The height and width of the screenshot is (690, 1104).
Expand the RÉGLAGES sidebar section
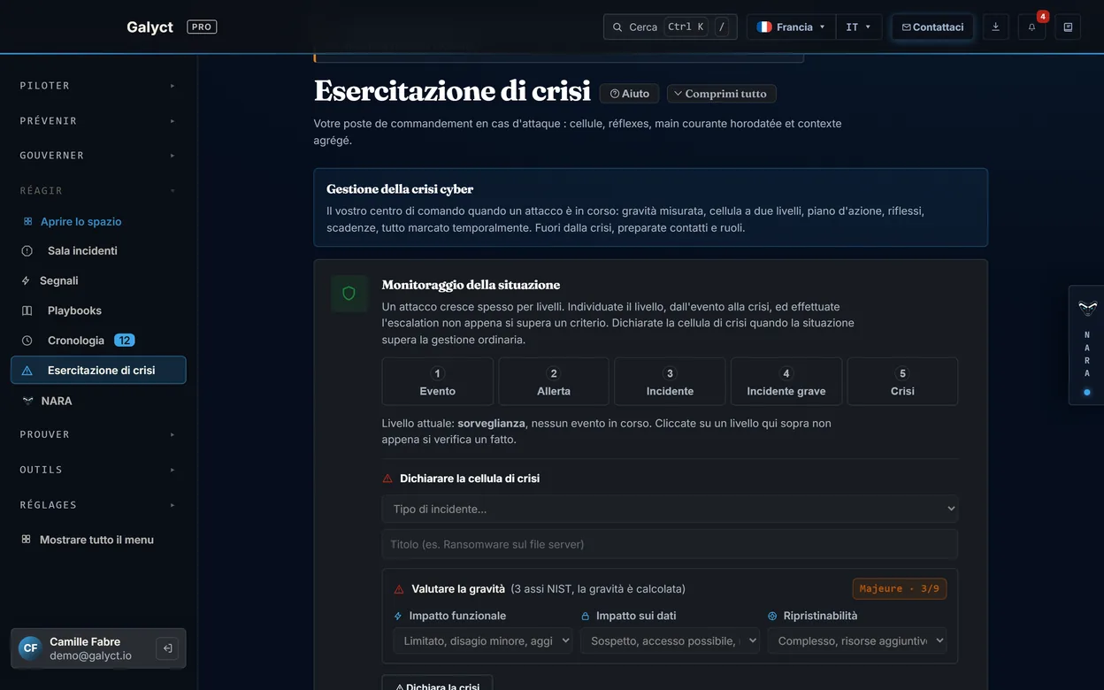point(97,505)
